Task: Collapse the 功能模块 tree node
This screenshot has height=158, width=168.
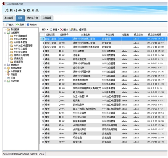Action: click(5, 33)
